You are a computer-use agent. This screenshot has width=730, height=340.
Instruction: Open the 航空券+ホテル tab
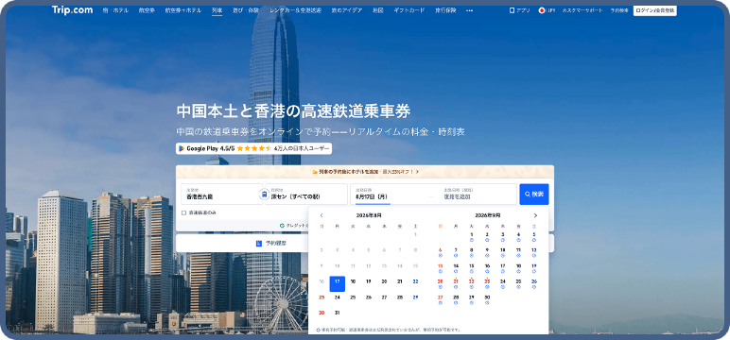tap(182, 10)
